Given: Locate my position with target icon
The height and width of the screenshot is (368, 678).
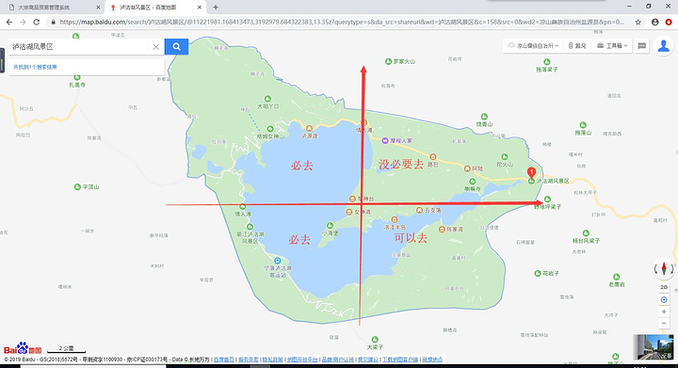Looking at the screenshot, I should coord(664,299).
